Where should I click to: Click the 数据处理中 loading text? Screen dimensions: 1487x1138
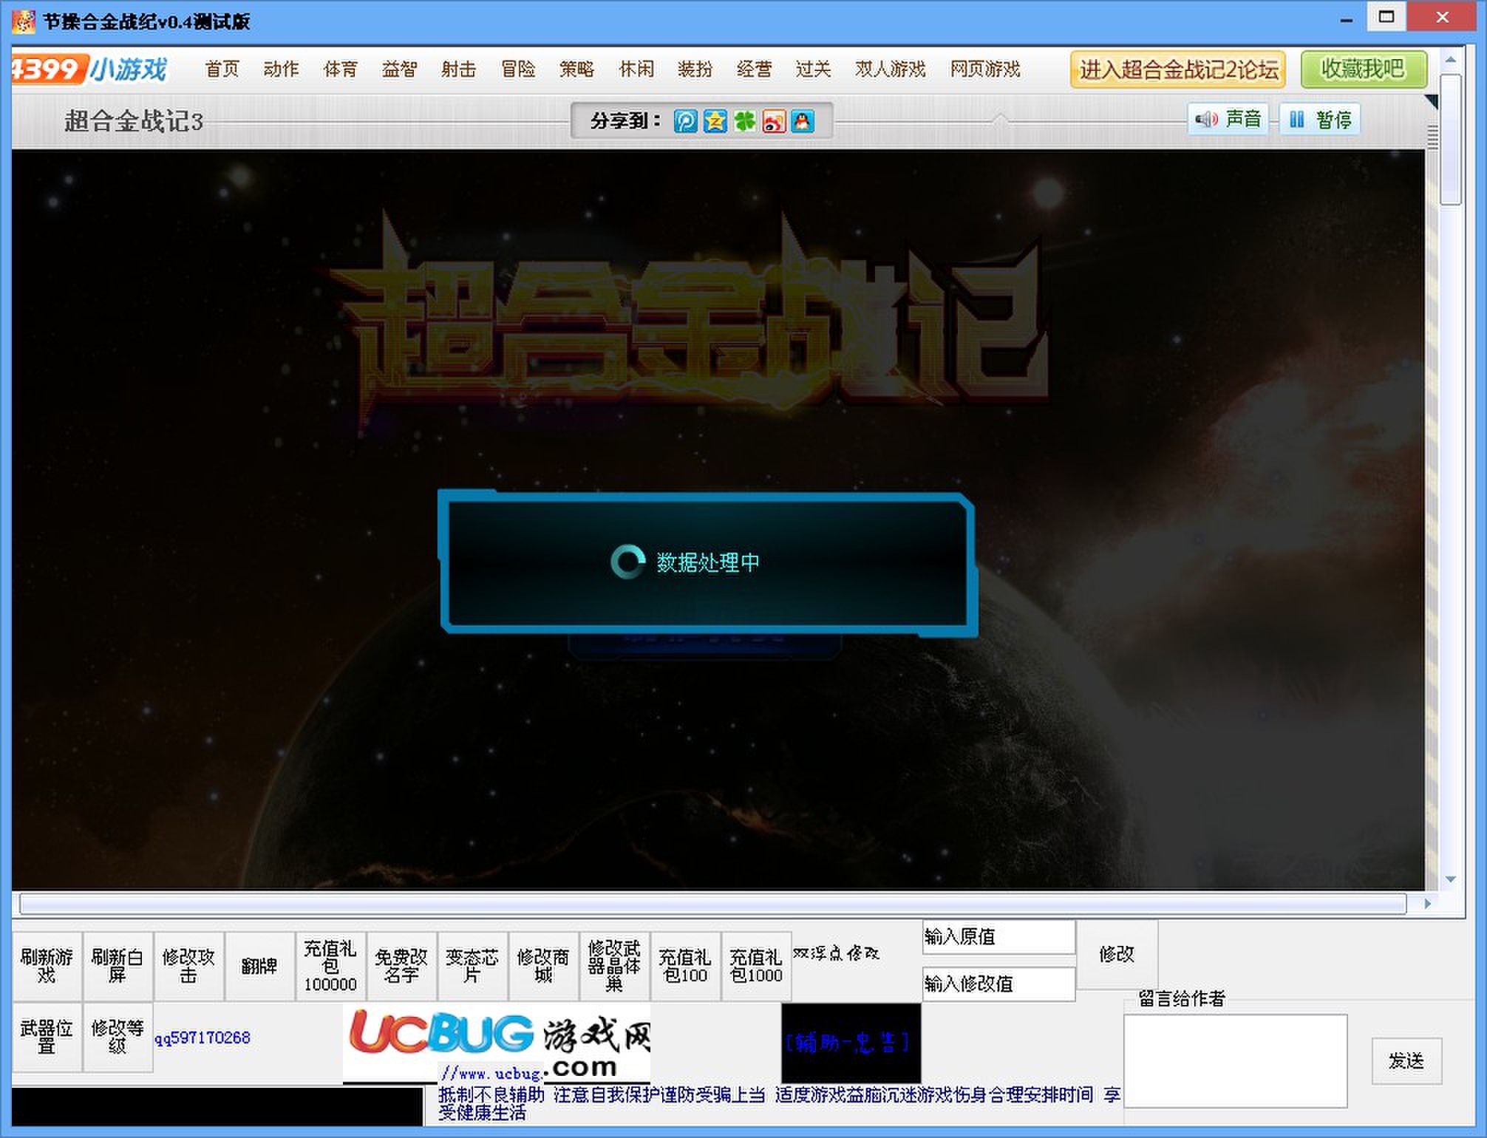point(708,562)
